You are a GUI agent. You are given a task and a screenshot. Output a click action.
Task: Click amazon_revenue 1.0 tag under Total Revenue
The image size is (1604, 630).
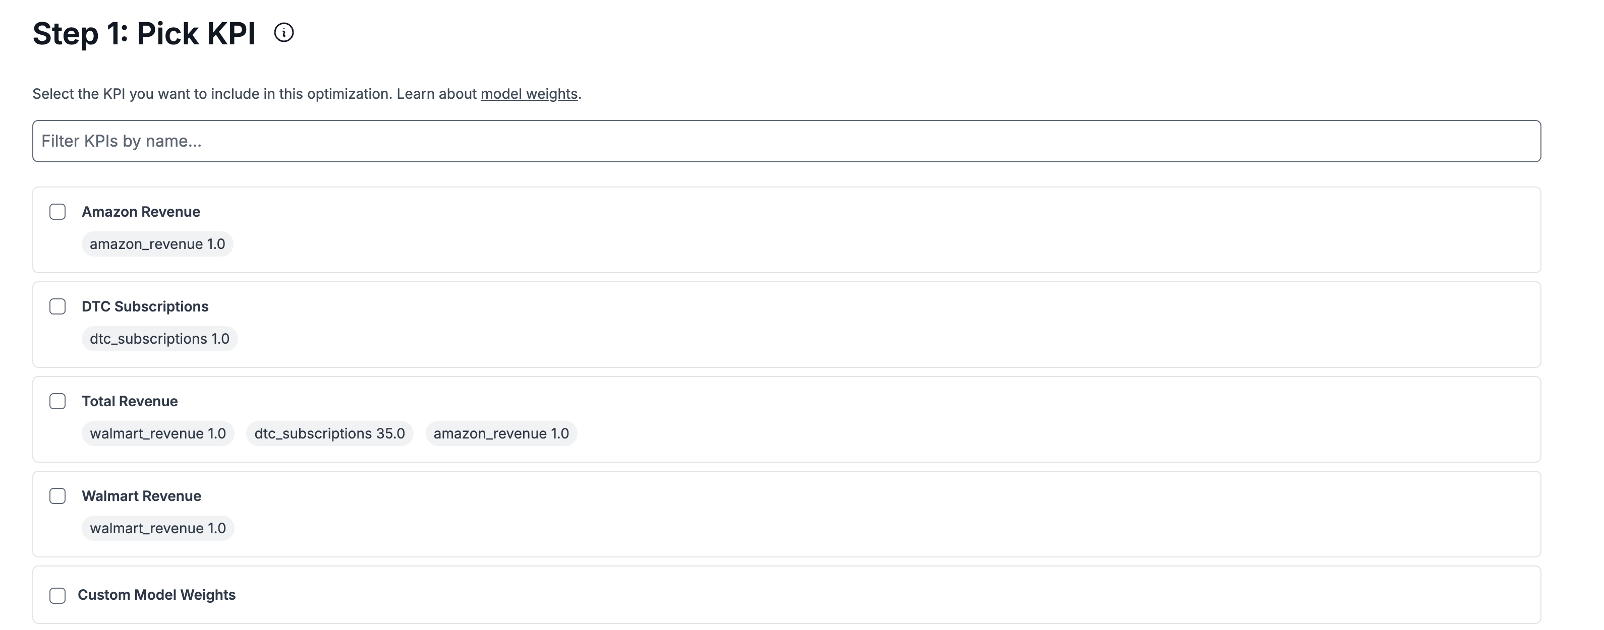501,433
